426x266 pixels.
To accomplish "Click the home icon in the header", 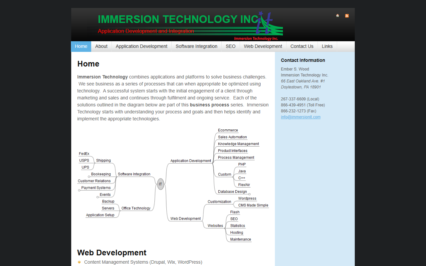I will pos(337,16).
